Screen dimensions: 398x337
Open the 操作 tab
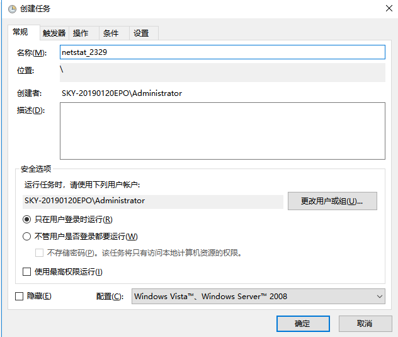click(84, 33)
